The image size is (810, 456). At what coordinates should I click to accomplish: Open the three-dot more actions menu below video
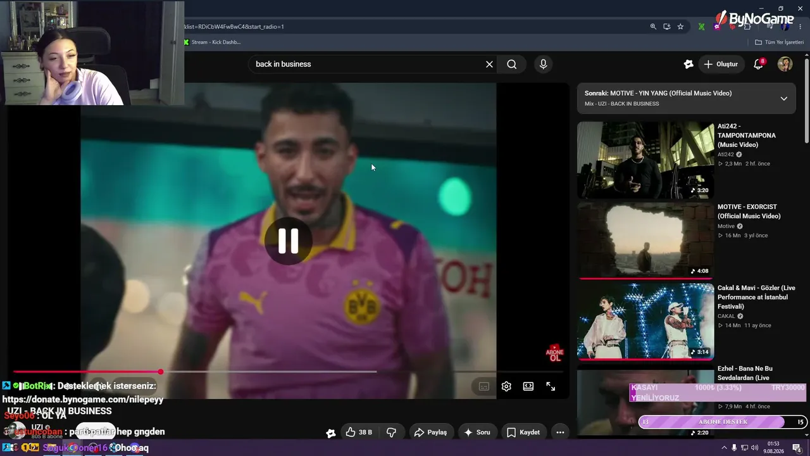560,433
